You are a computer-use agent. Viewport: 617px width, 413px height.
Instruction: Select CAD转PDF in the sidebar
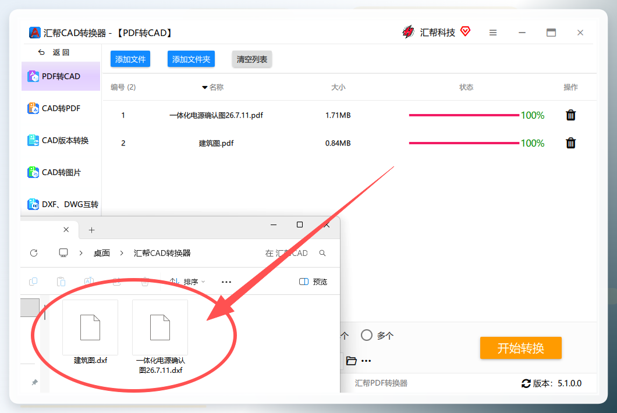click(x=61, y=108)
